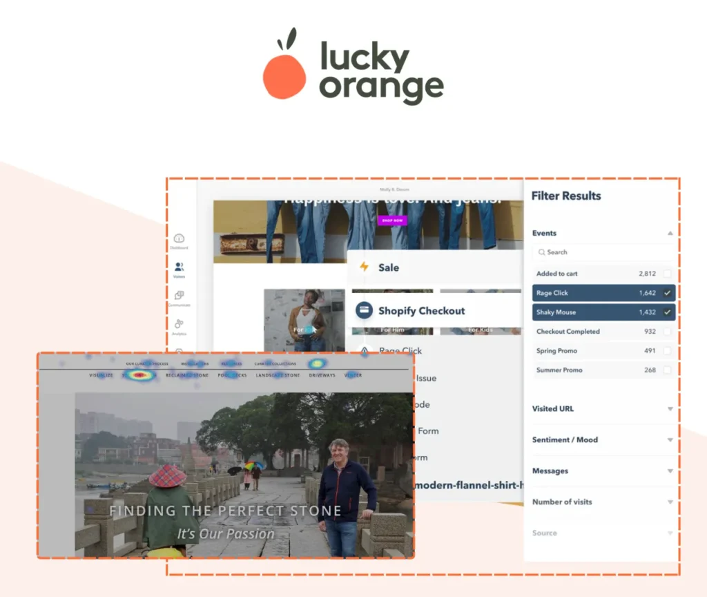Select VENEER in the site menu
Screen dimensions: 707x597
[353, 375]
